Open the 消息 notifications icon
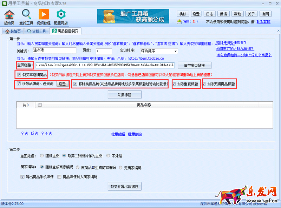This screenshot has height=208, width=281. click(179, 22)
